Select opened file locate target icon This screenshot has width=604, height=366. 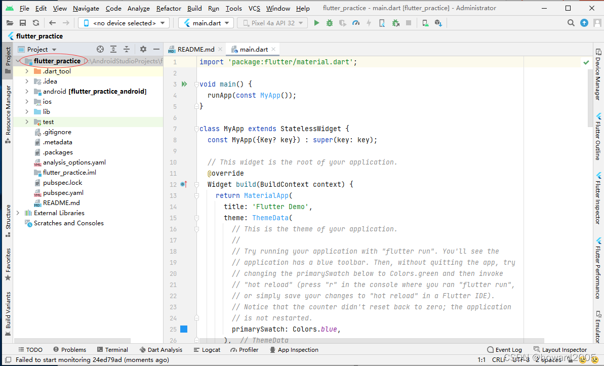click(x=100, y=49)
